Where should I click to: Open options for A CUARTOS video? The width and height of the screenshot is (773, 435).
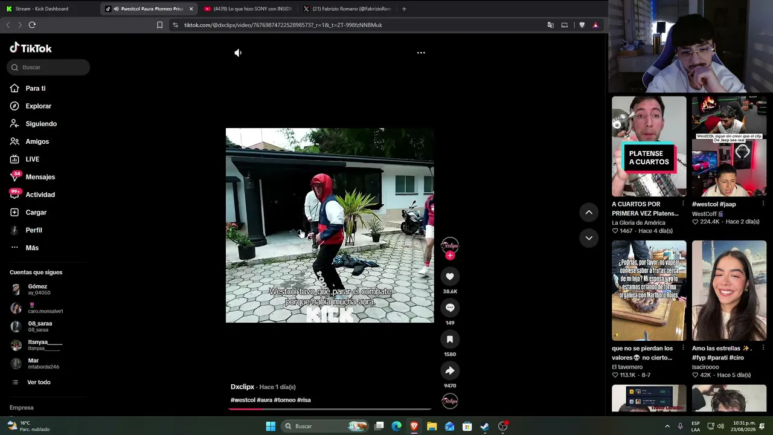tap(683, 204)
